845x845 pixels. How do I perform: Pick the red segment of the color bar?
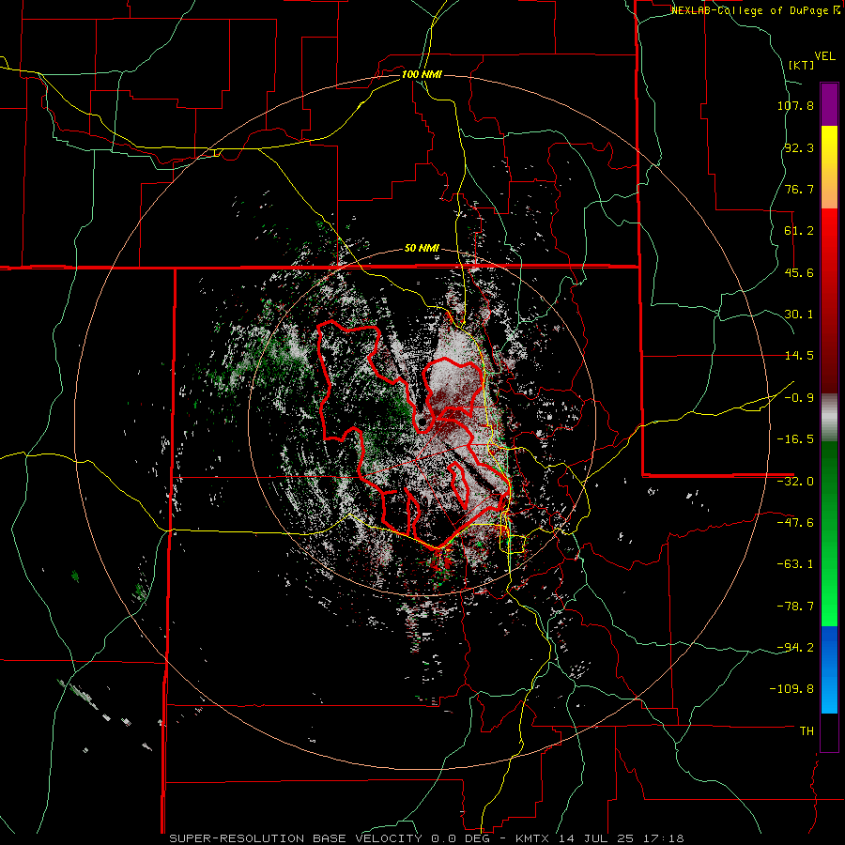coord(829,300)
